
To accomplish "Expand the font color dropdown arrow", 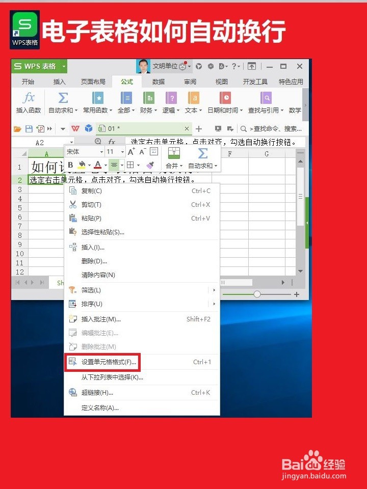I will 106,165.
